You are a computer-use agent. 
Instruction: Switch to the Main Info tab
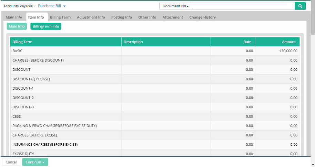pos(14,17)
